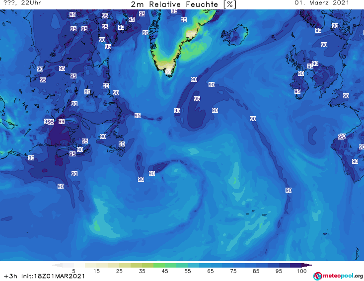The width and height of the screenshot is (364, 281).
Task: Click the legend value '5'
Action: coord(73,271)
